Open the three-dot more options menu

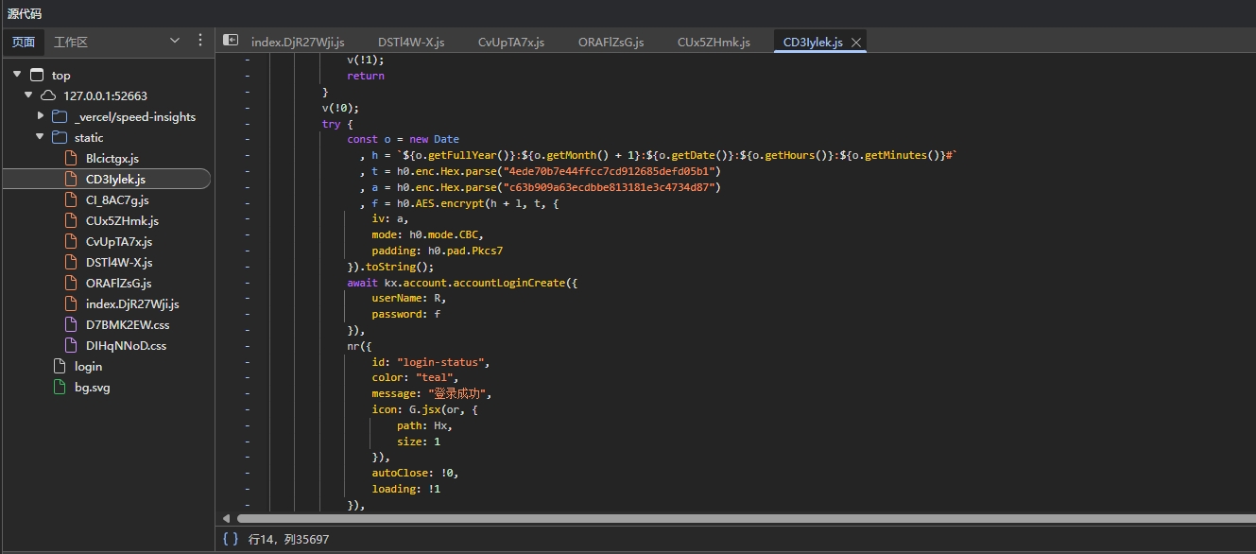click(199, 41)
